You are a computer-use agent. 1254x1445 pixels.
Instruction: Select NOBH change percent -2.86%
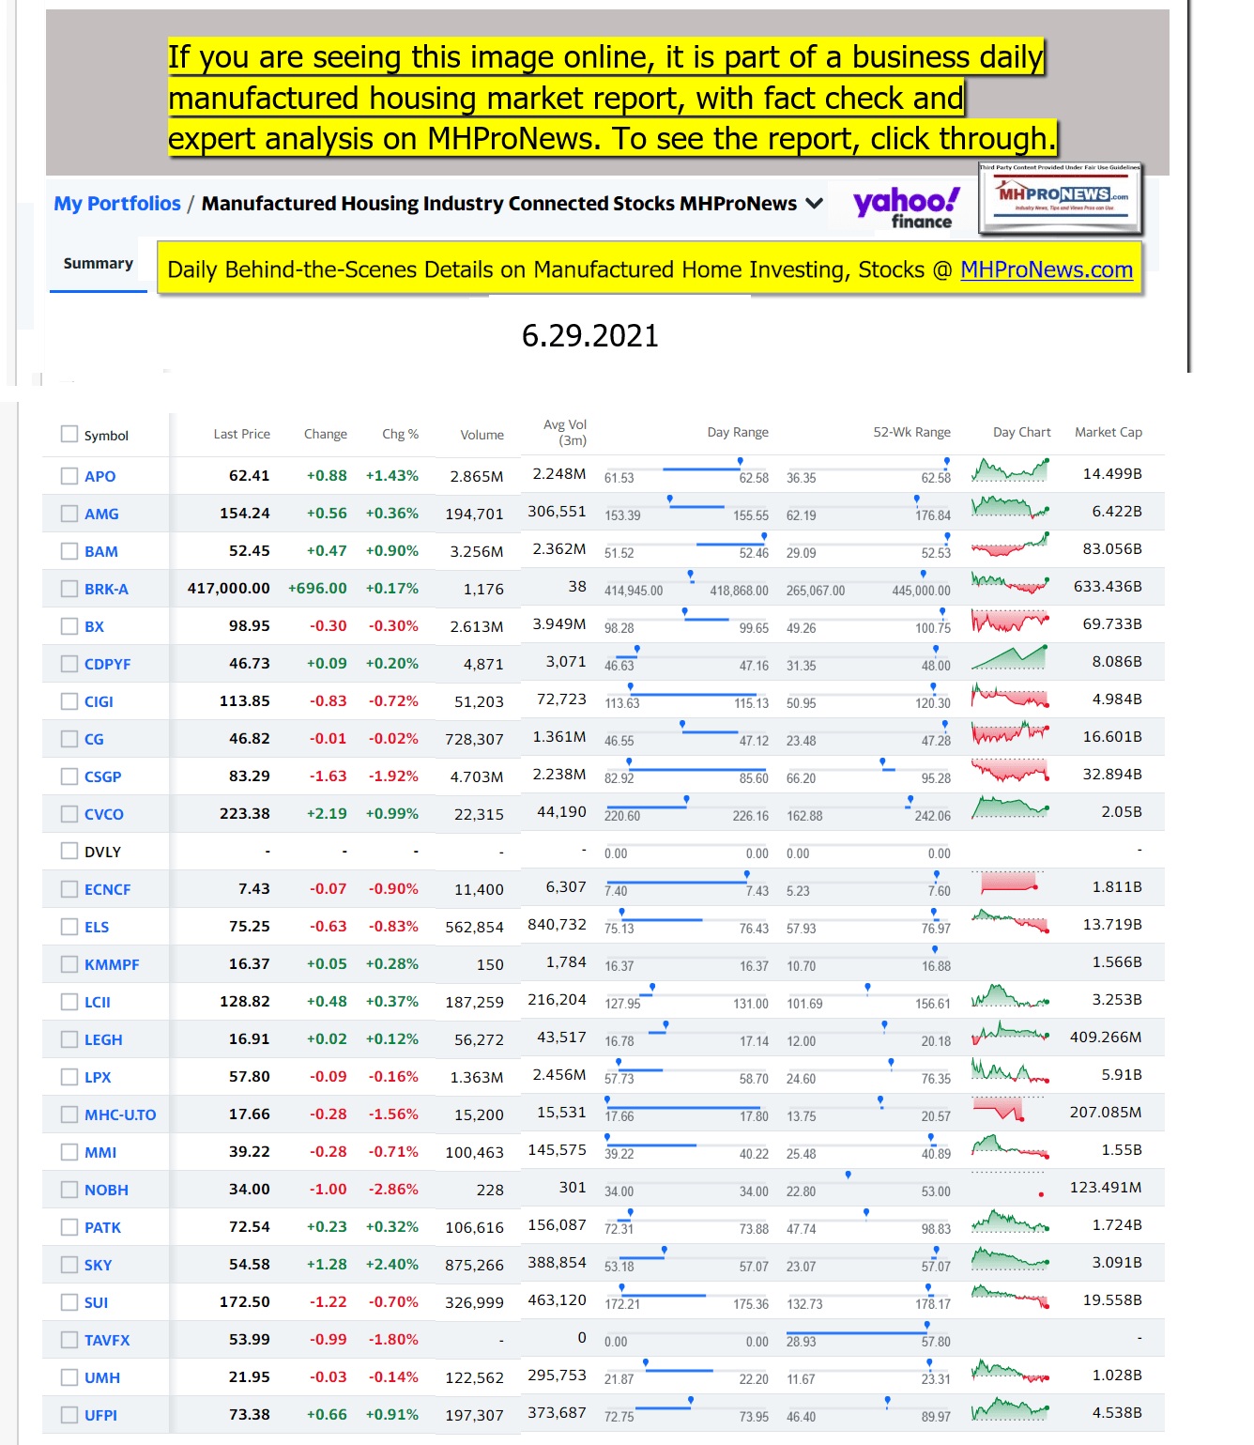pyautogui.click(x=393, y=1189)
